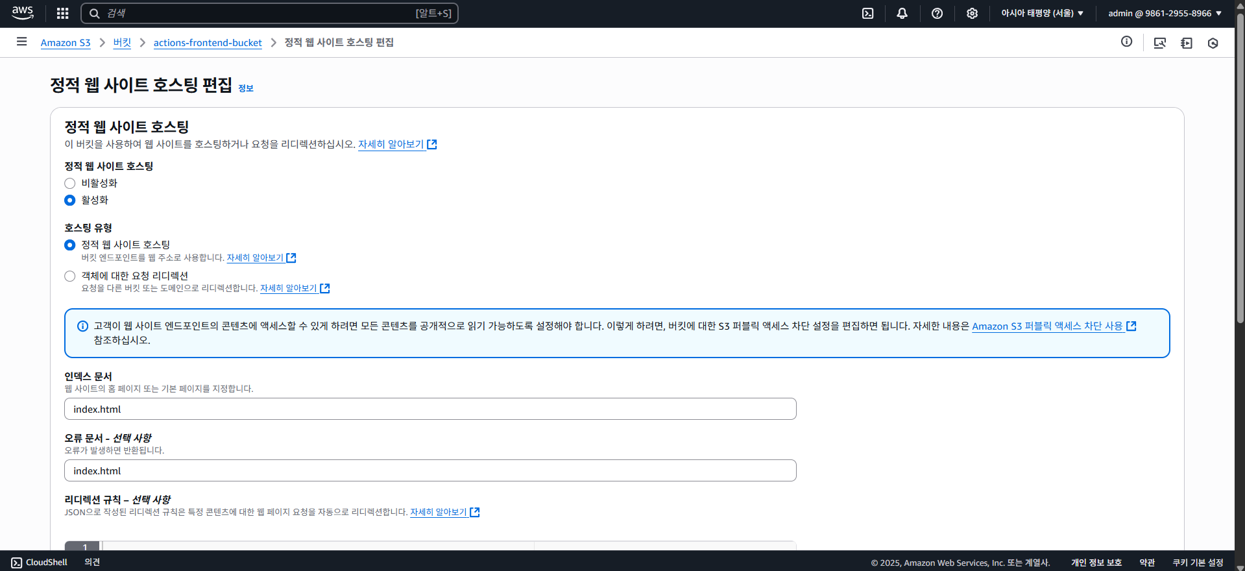Go to Amazon S3 breadcrumb

[66, 43]
